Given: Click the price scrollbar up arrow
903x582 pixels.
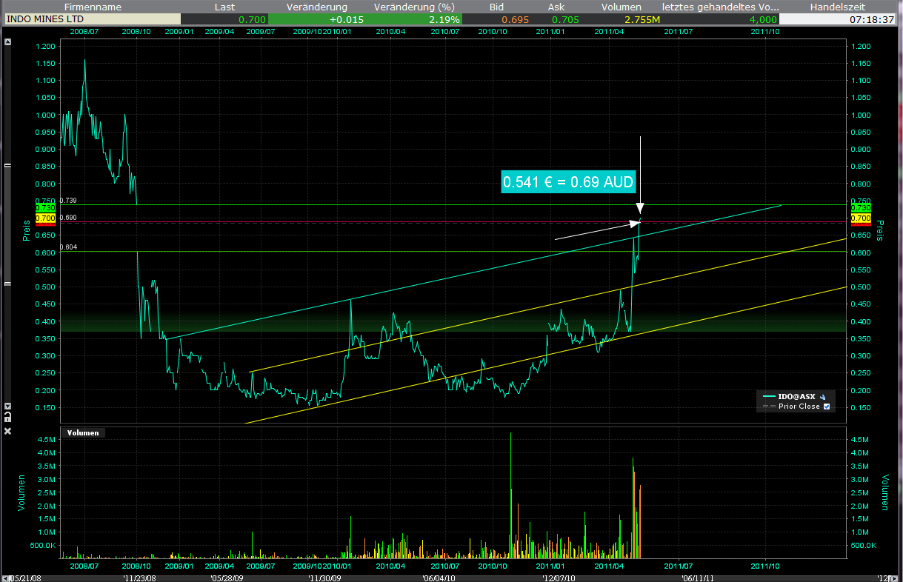Looking at the screenshot, I should 7,41.
